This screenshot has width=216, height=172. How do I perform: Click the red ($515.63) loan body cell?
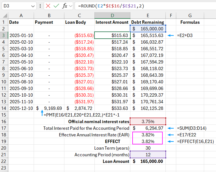(x=79, y=35)
